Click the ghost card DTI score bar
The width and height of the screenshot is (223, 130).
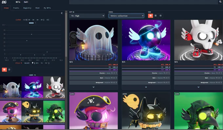(93, 65)
